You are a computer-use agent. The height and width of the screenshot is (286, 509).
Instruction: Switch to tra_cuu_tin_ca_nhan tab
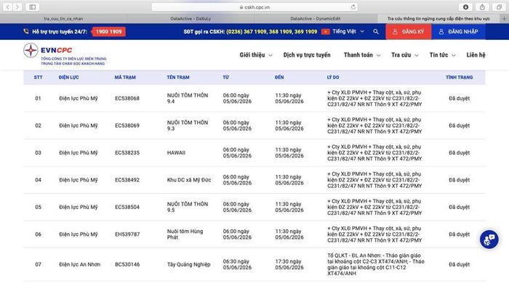pos(63,19)
